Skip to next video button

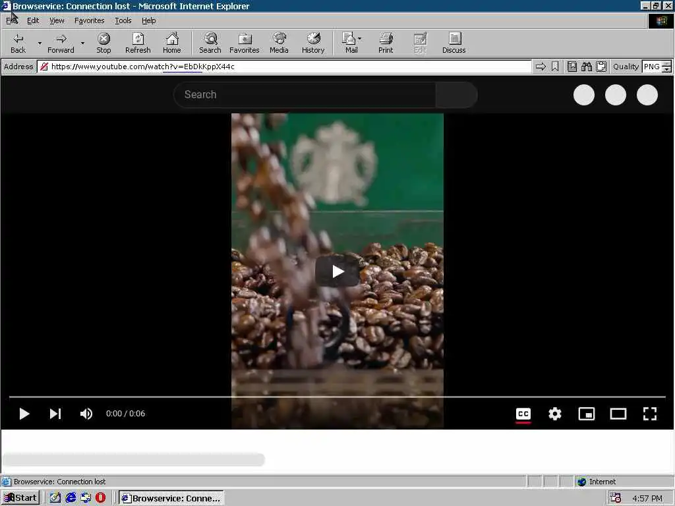(55, 414)
